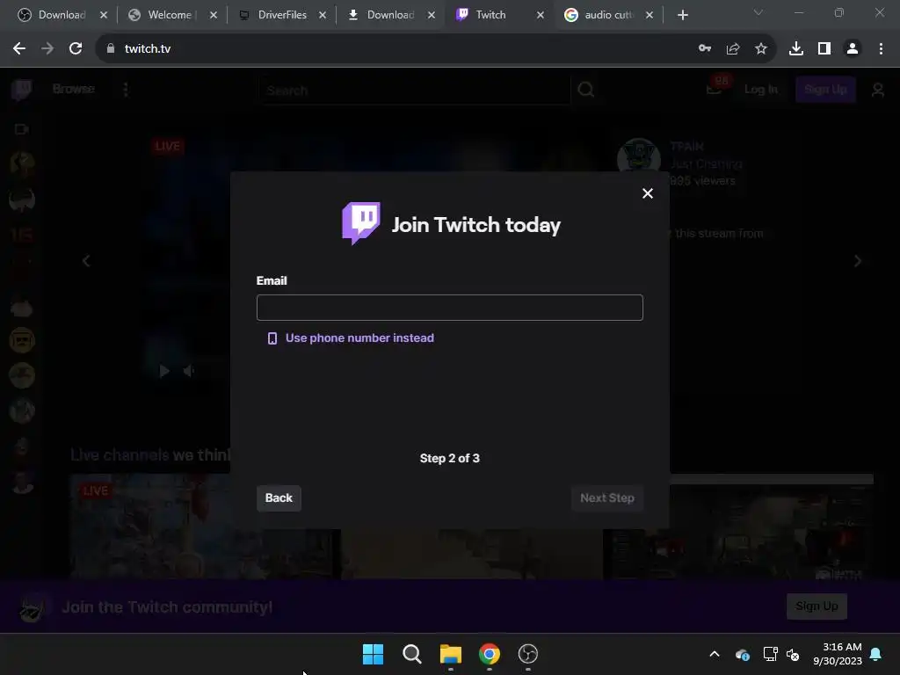The height and width of the screenshot is (675, 900).
Task: Open the Windows notifications bell
Action: coord(876,654)
